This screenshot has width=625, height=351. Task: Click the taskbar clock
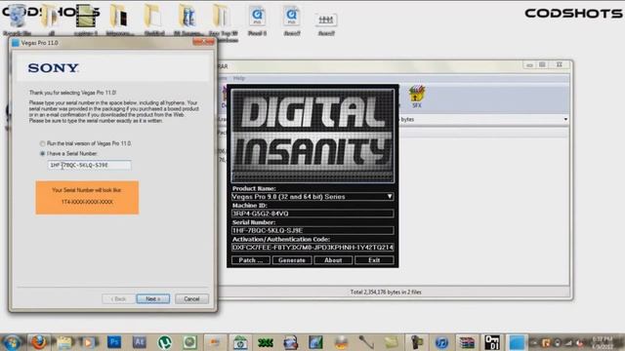[x=603, y=342]
